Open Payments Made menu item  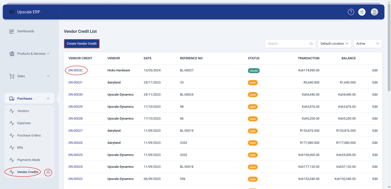28,160
